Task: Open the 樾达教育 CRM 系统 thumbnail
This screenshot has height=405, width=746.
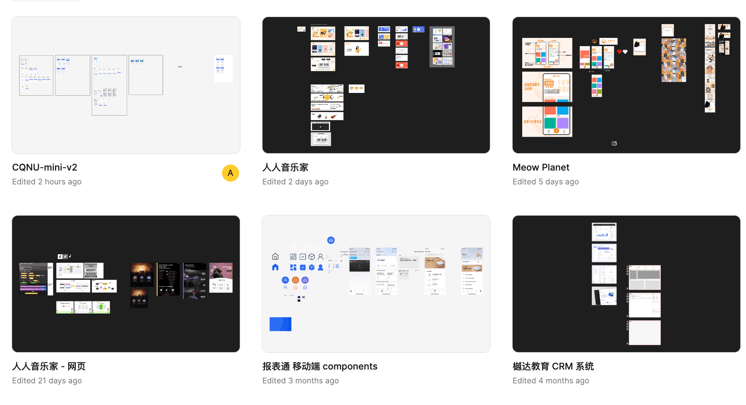Action: (x=626, y=284)
